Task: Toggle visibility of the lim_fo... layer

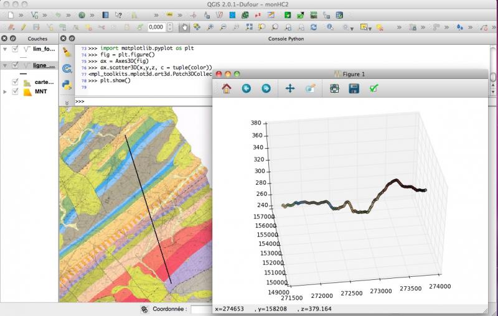Action: (x=16, y=49)
